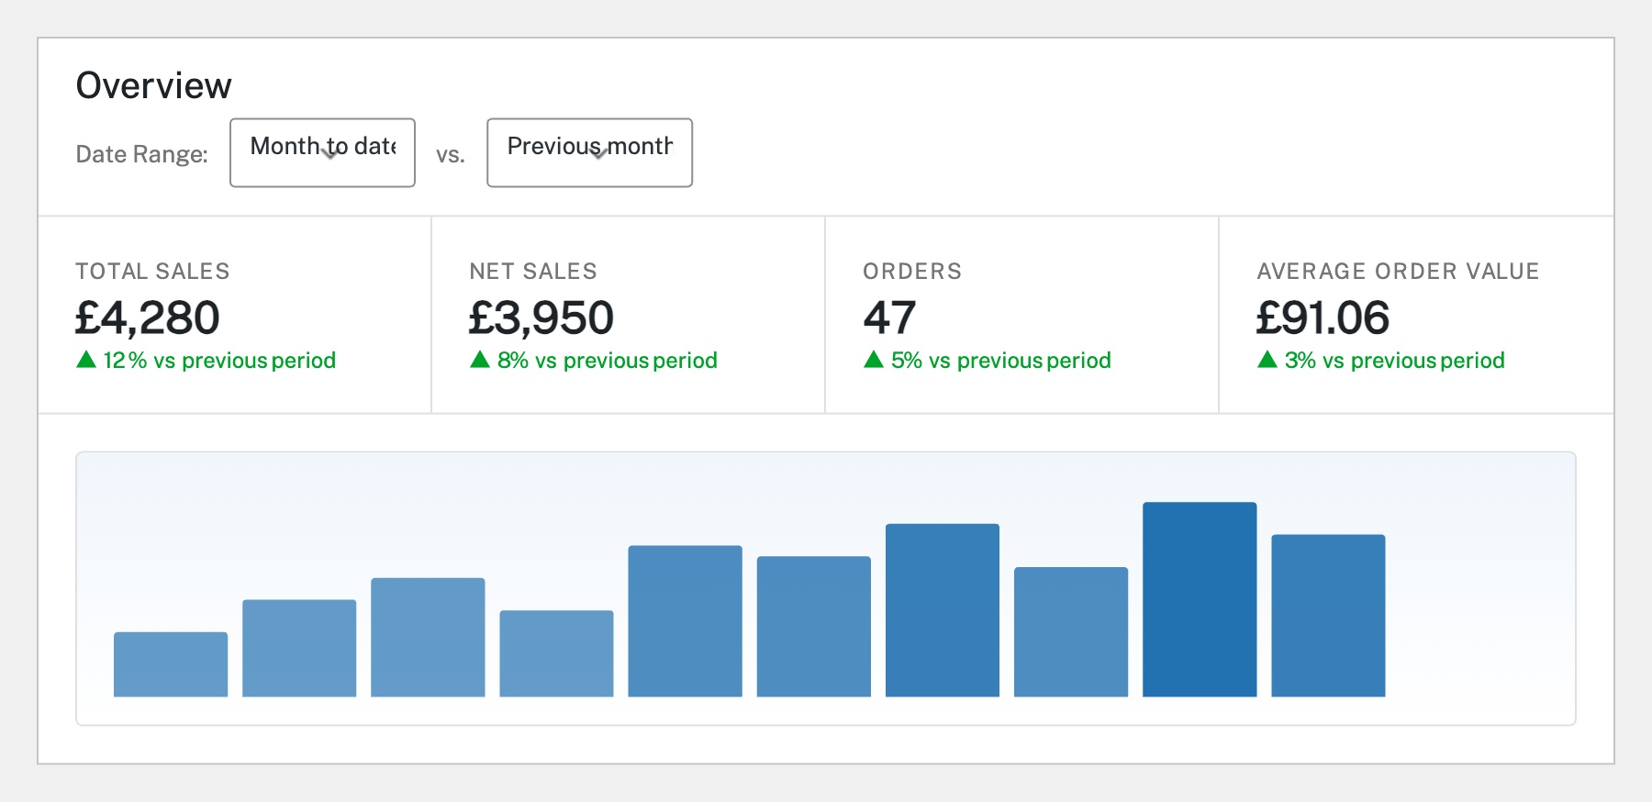Click the Overview heading

point(154,85)
